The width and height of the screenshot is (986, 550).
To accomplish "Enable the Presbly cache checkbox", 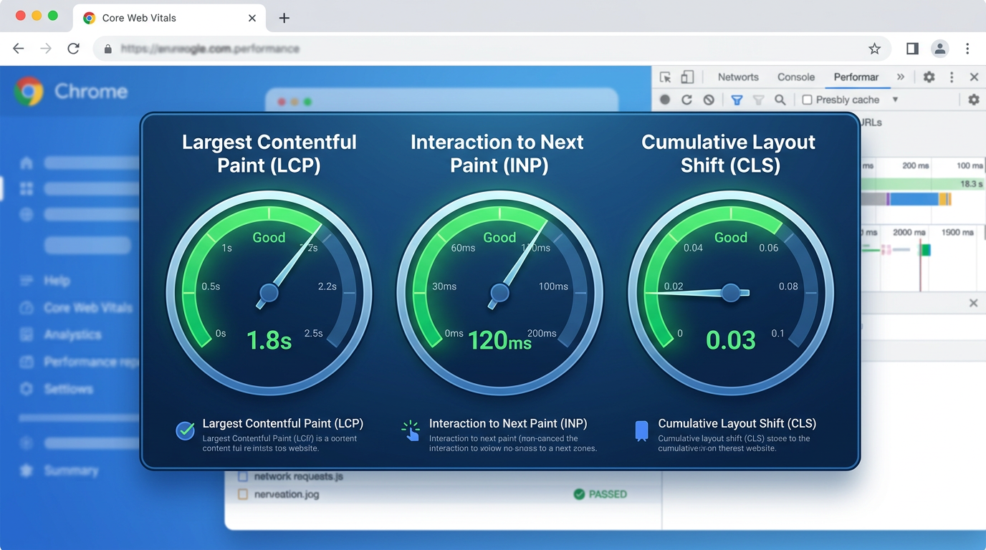I will coord(807,100).
